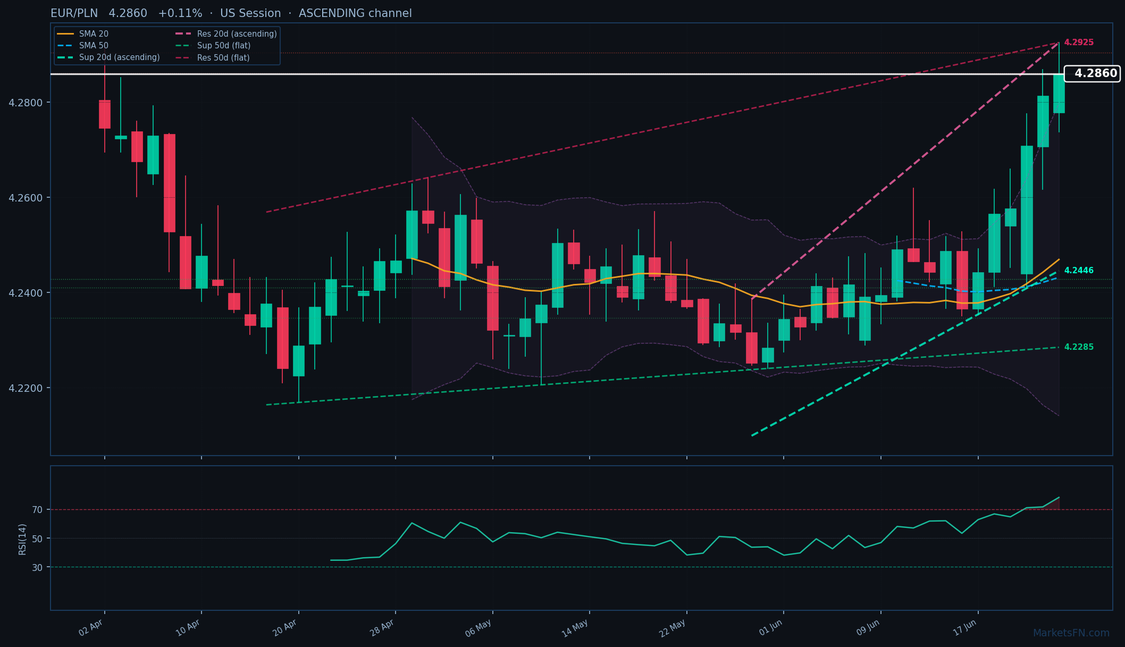Click the SMA 50 legend entry
The height and width of the screenshot is (647, 1125).
pyautogui.click(x=82, y=46)
